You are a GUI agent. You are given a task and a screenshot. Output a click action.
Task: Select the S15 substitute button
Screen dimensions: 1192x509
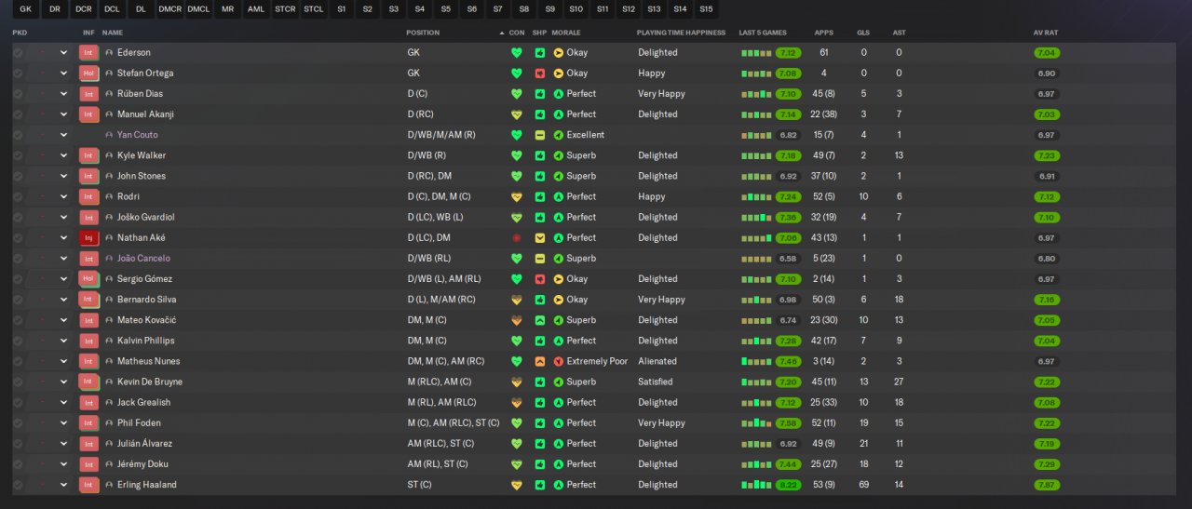click(x=707, y=9)
